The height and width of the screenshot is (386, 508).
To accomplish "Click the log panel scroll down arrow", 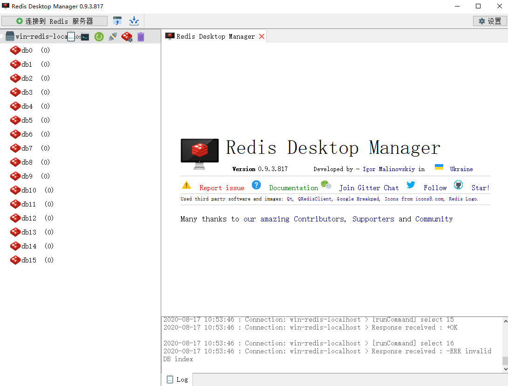I will tap(505, 369).
